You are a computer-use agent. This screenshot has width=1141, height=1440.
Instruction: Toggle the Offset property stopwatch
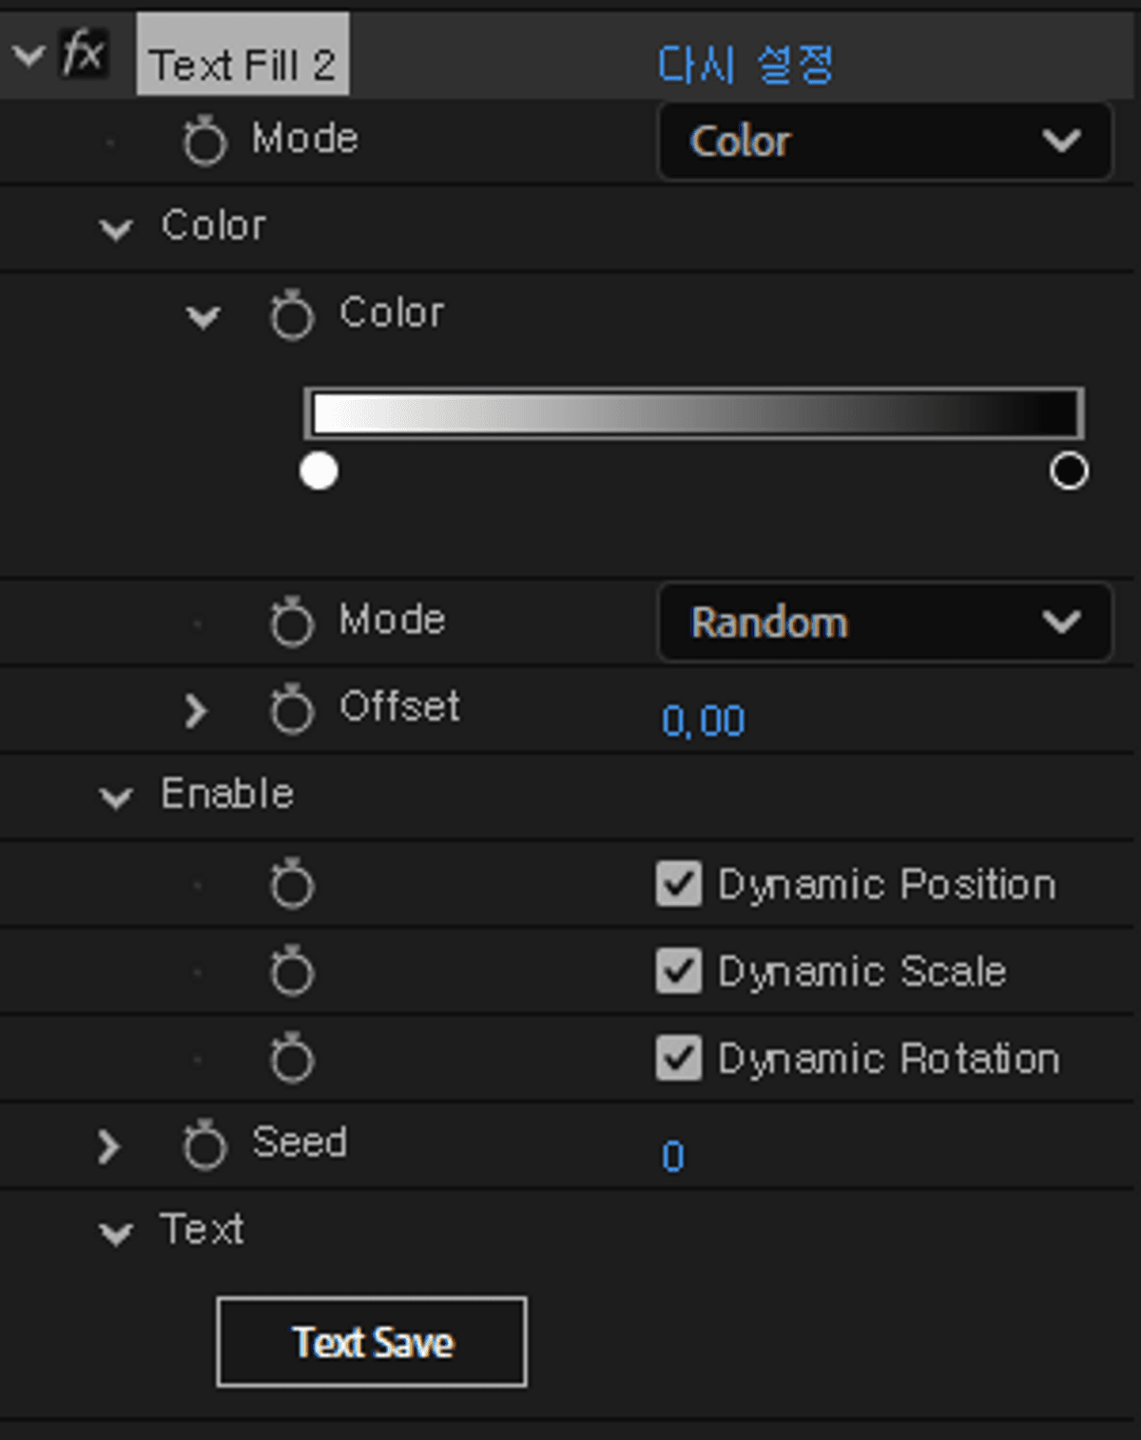pos(291,709)
